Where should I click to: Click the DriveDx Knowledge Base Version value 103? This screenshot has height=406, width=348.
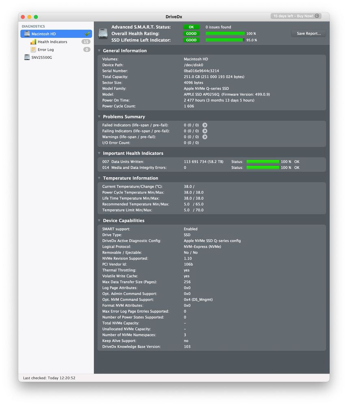click(x=187, y=346)
